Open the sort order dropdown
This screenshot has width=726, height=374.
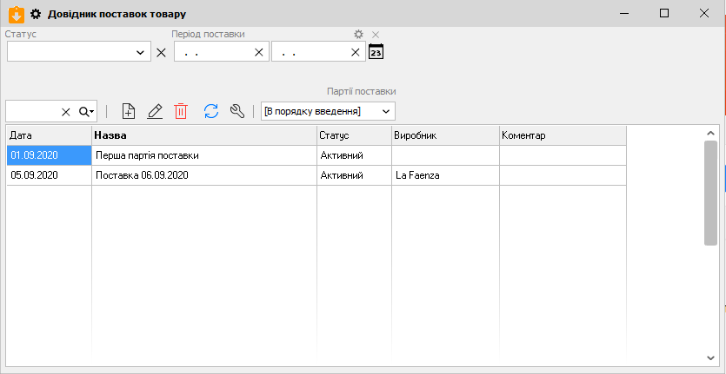(x=386, y=111)
